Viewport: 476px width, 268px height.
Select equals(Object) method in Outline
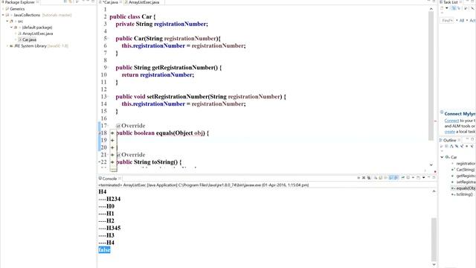click(x=466, y=188)
